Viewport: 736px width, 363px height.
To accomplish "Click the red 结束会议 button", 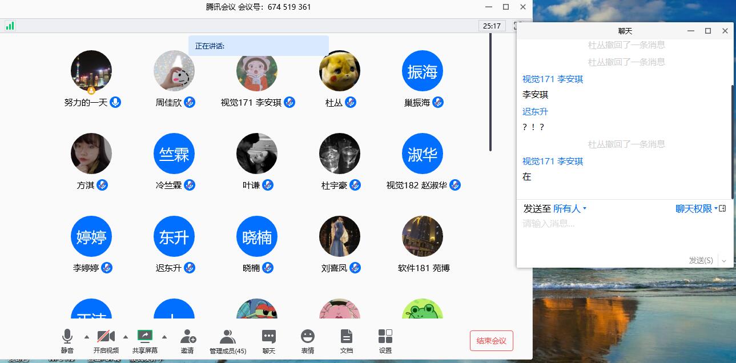I will pyautogui.click(x=491, y=341).
